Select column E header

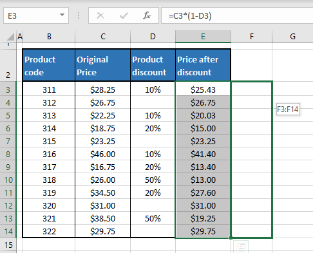click(203, 37)
